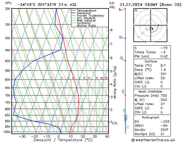Click the blue wind barb at 700 hPa
This screenshot has width=184, height=142.
123,93
